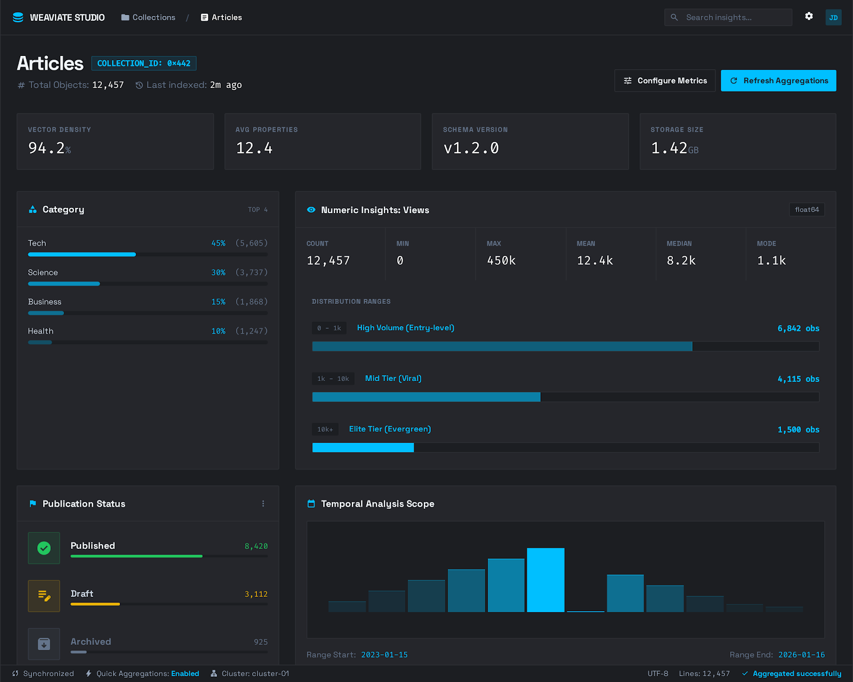Click the cluster network icon in status bar
The width and height of the screenshot is (853, 682).
214,673
